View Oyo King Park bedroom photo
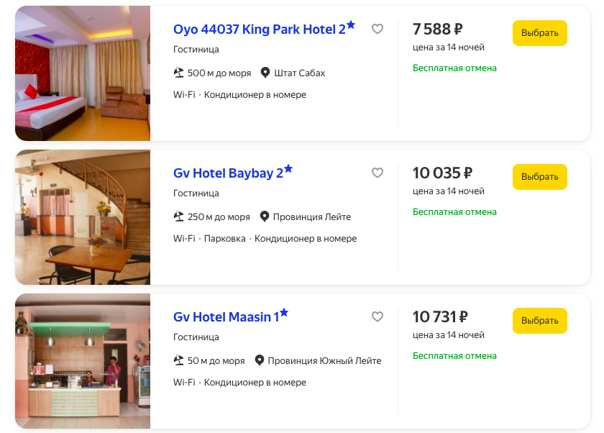 point(83,73)
